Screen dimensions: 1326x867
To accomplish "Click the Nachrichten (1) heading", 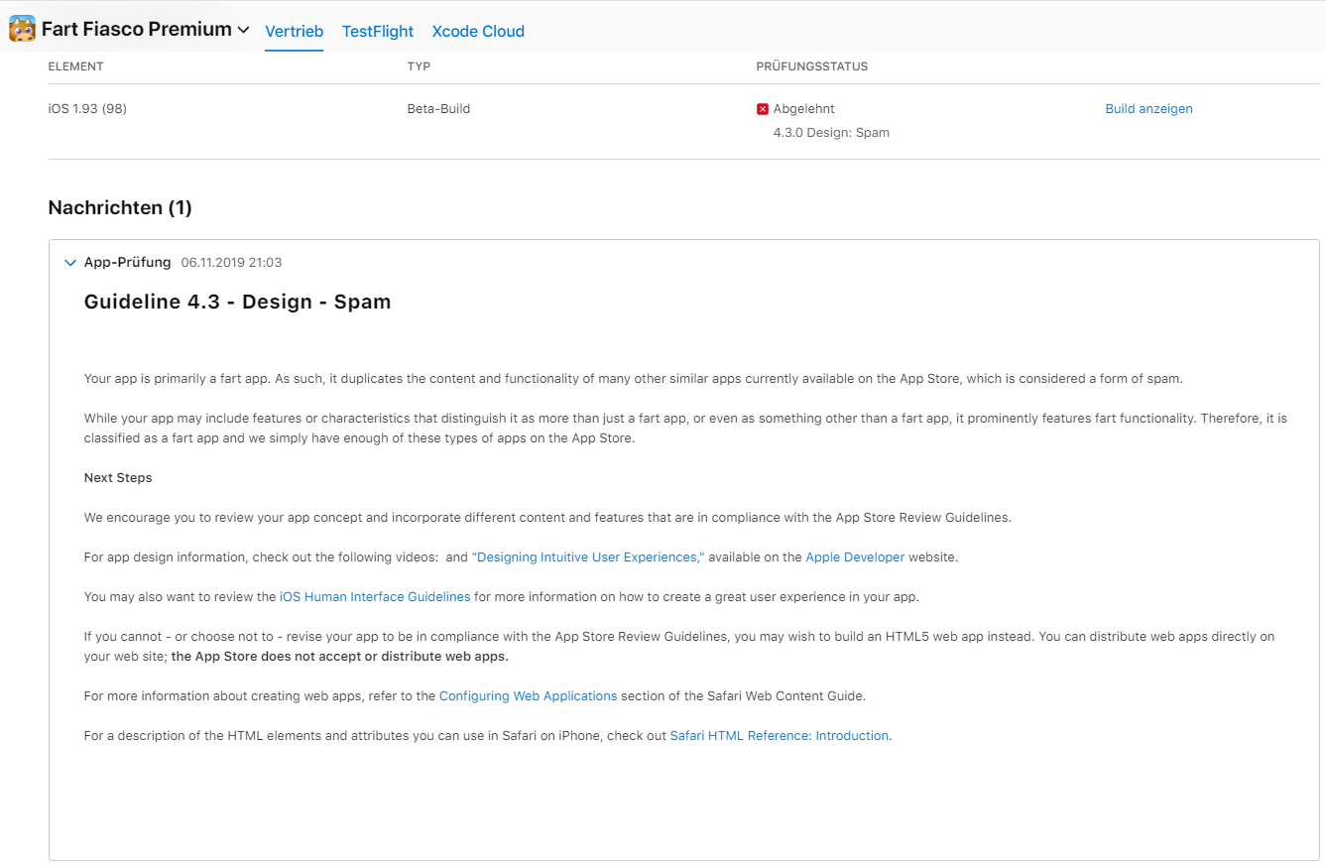I will (x=120, y=207).
